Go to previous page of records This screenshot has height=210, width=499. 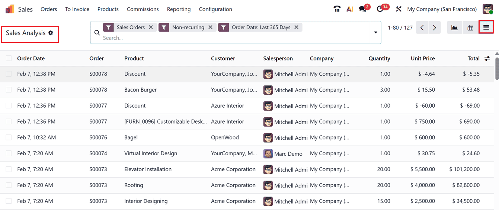coord(422,28)
